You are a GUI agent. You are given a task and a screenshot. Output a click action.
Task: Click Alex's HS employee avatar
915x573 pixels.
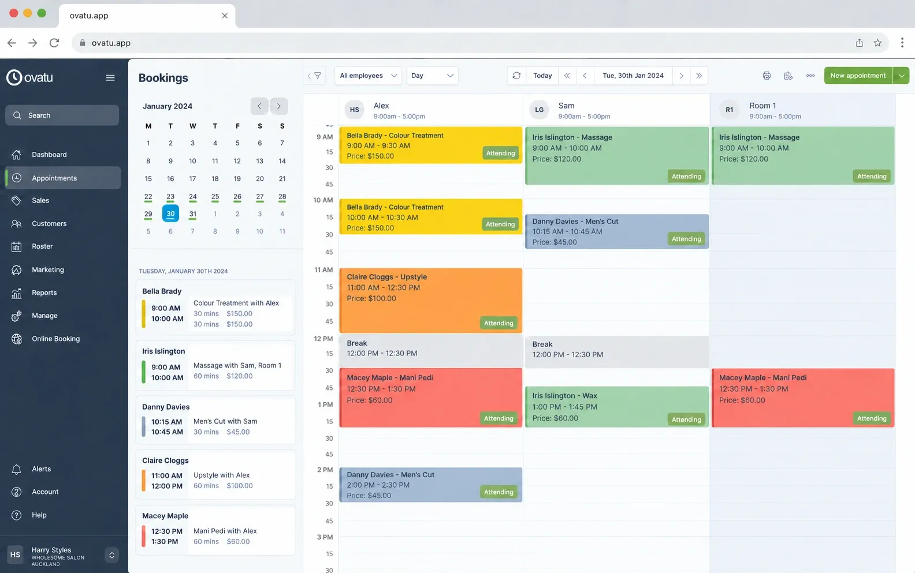coord(355,110)
